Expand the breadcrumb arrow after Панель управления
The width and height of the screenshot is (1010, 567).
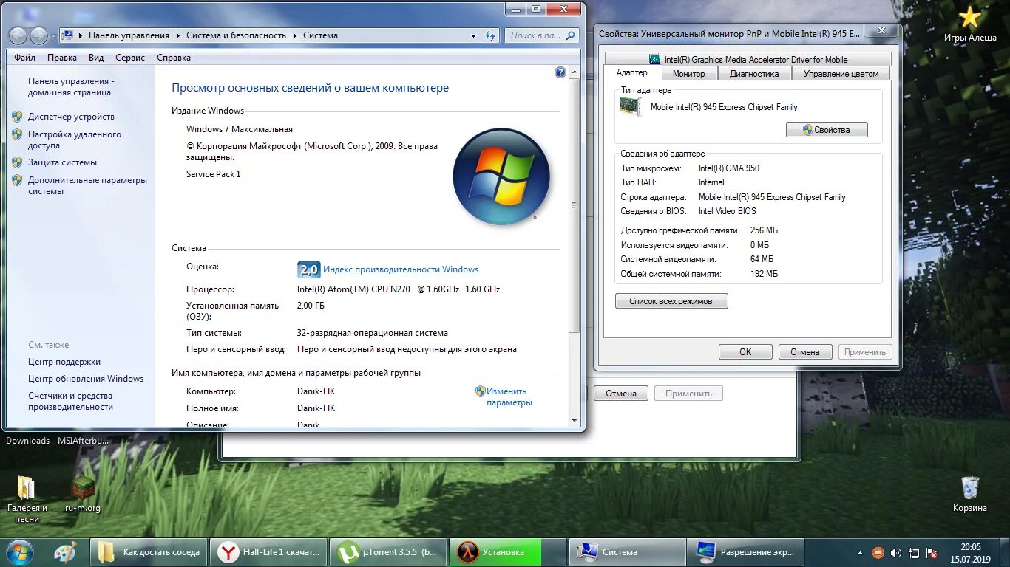(x=177, y=35)
